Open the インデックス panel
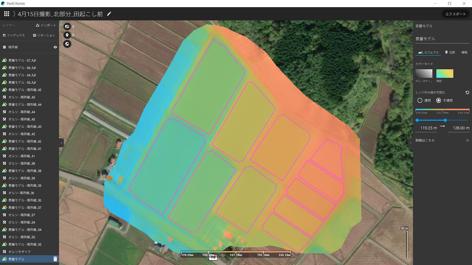The image size is (472, 265). 14,35
